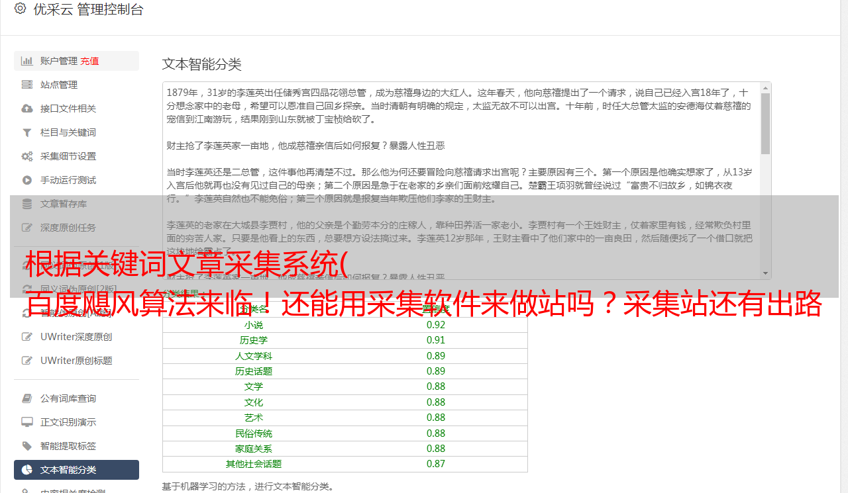Open UWriter深度原创 menu item
This screenshot has height=493, width=848.
coord(76,337)
